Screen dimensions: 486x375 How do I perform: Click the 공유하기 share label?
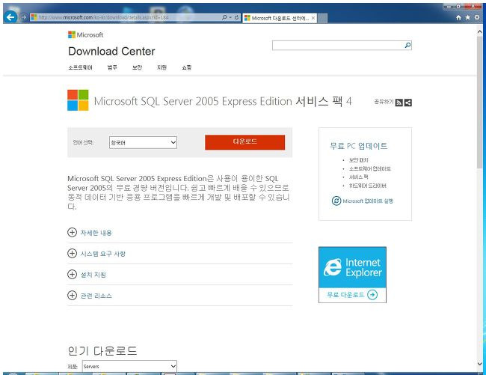coord(384,102)
